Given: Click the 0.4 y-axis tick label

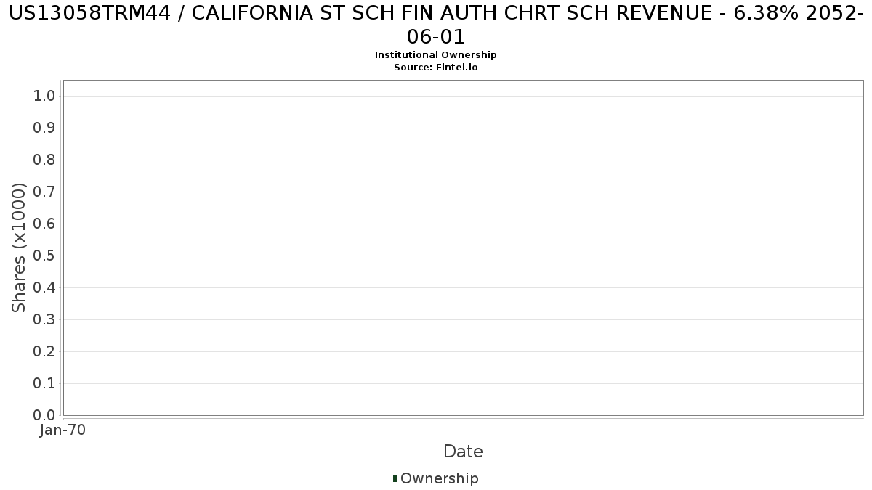Looking at the screenshot, I should pyautogui.click(x=45, y=287).
